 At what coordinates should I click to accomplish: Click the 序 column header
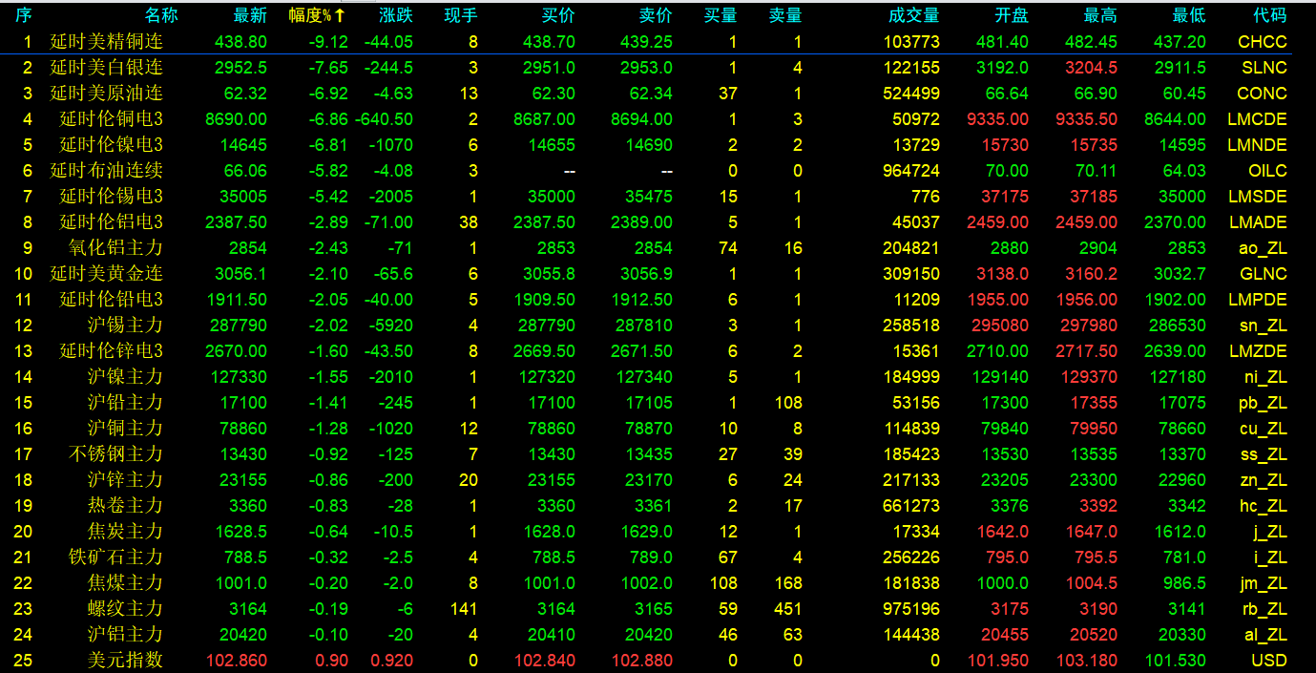(x=24, y=16)
